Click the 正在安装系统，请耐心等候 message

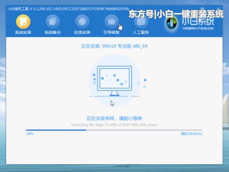tap(114, 118)
